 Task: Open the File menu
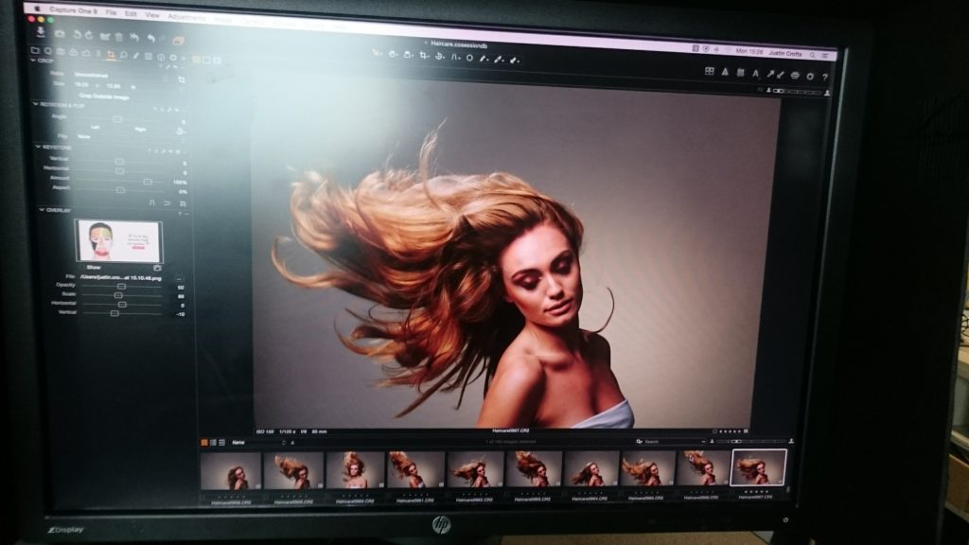(111, 13)
